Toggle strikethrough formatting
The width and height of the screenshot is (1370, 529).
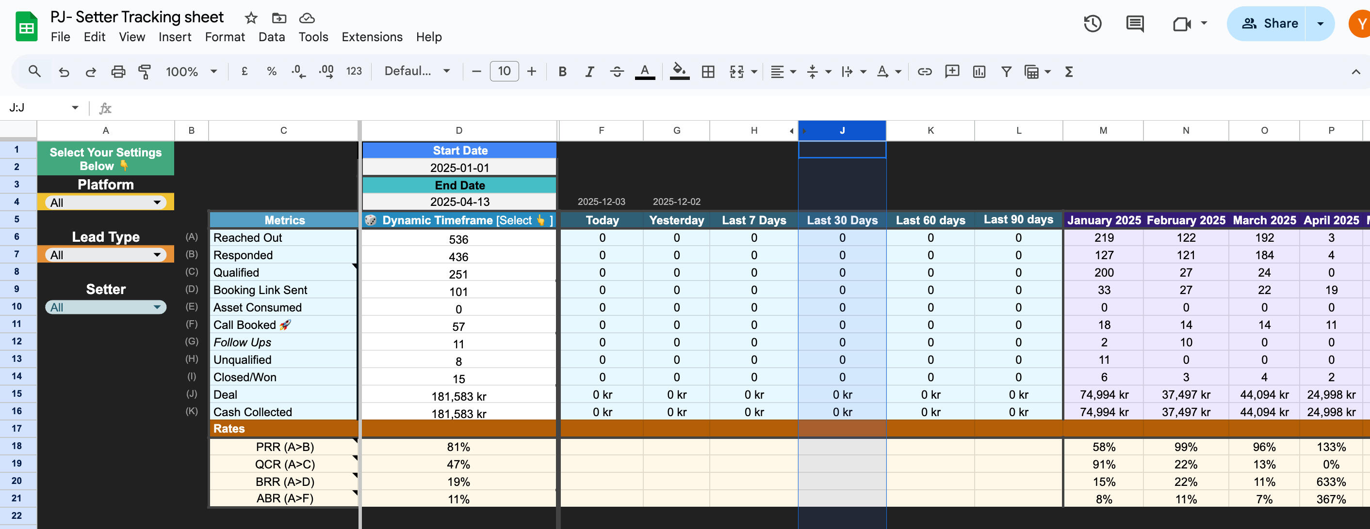tap(617, 72)
